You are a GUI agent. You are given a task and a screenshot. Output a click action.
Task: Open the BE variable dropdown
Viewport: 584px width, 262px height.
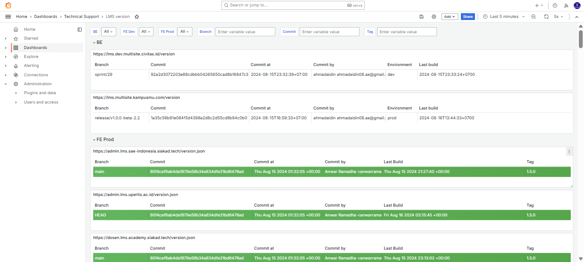pos(109,32)
